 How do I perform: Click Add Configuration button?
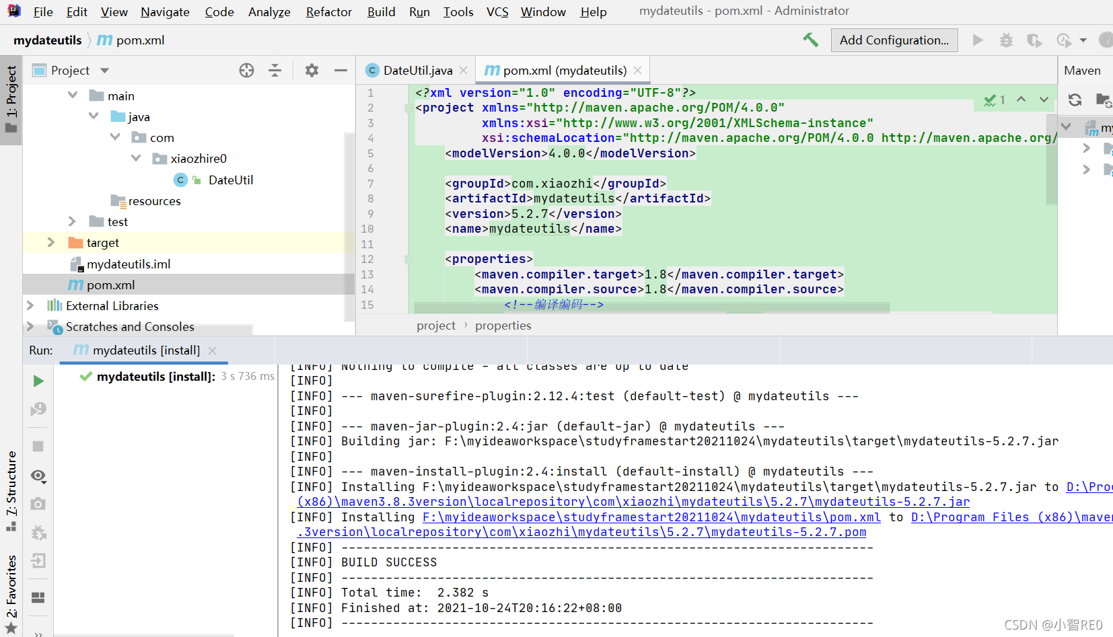coord(894,40)
